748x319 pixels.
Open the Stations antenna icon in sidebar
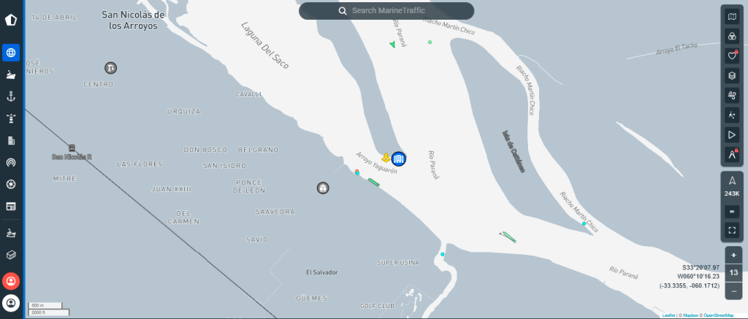(11, 163)
